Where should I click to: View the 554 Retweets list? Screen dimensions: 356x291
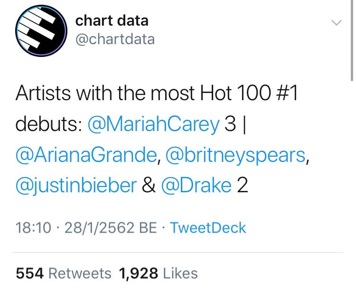64,273
